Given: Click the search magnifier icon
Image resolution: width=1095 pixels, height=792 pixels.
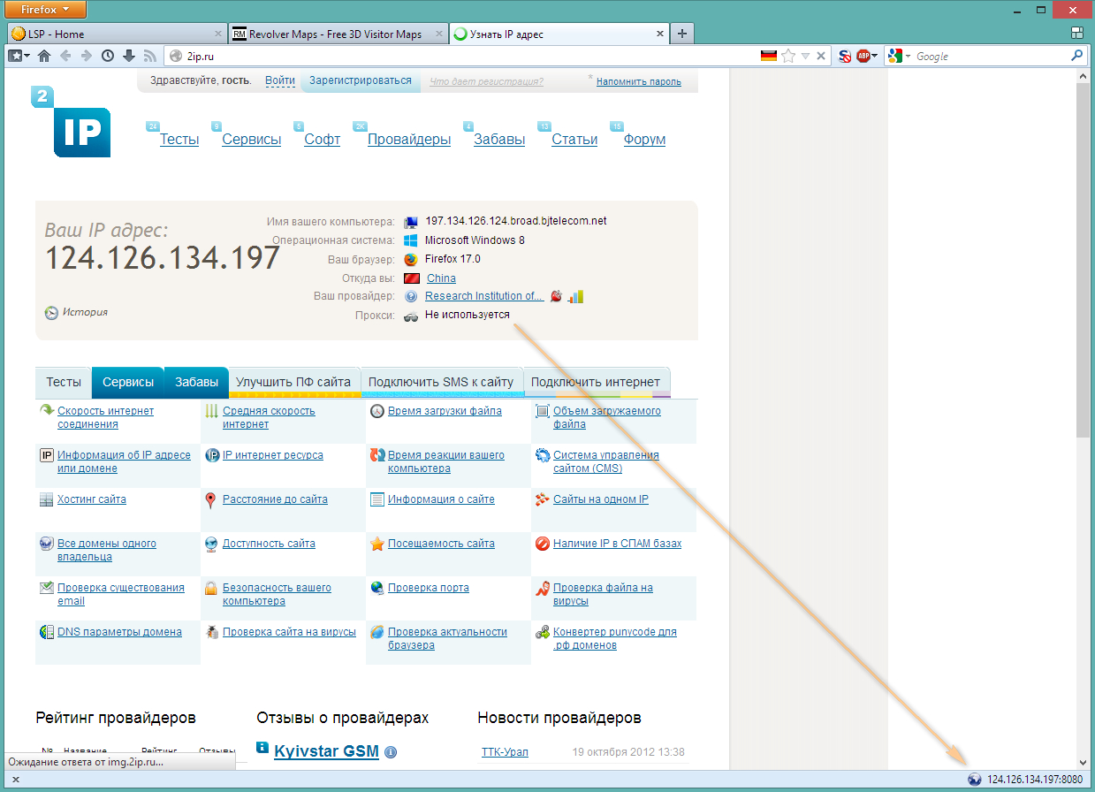Looking at the screenshot, I should 1076,56.
